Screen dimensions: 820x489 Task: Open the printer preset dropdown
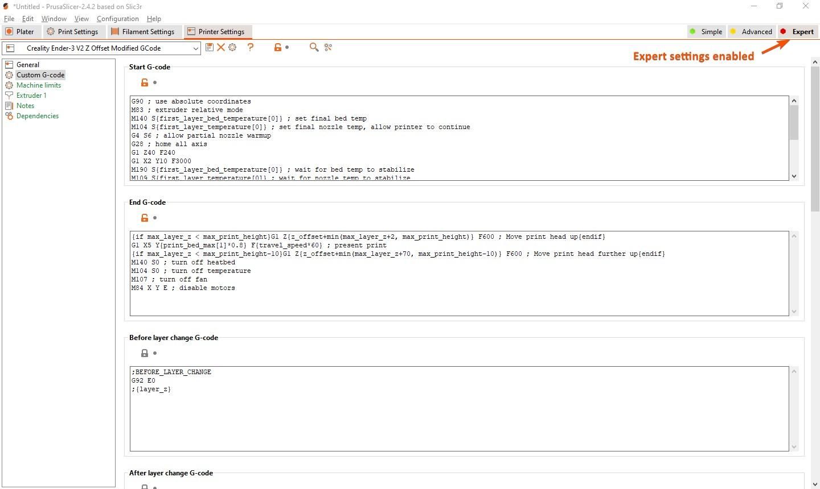point(101,48)
